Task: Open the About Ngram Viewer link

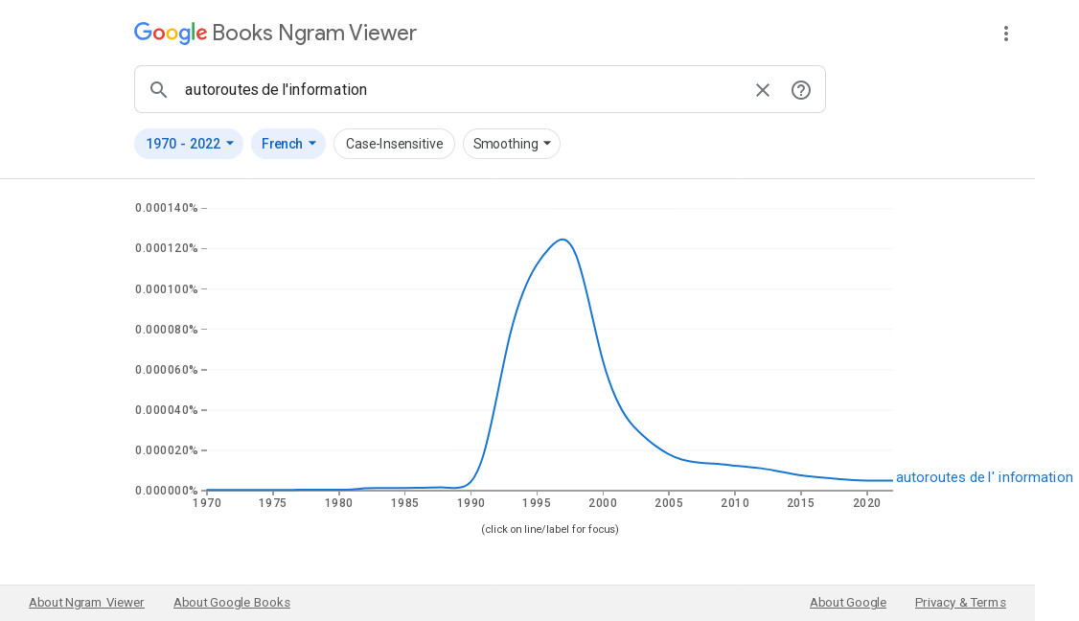Action: 86,603
